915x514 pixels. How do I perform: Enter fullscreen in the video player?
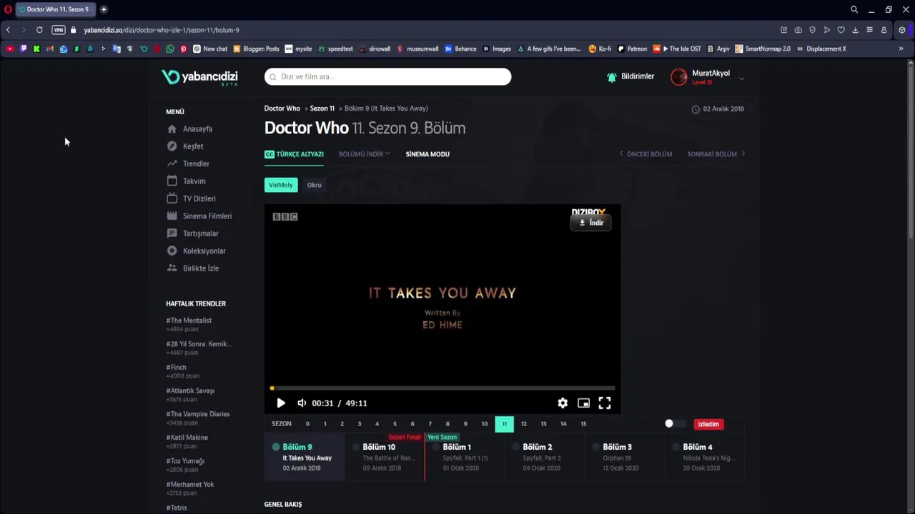click(605, 403)
